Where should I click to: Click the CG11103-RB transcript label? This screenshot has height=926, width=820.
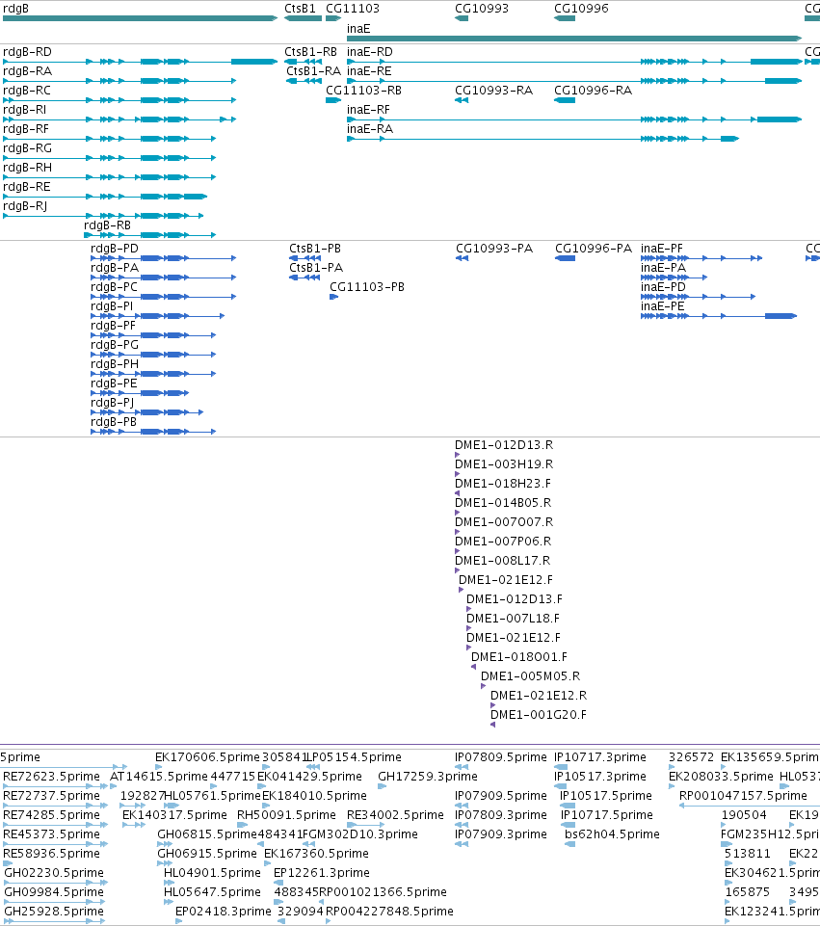(x=363, y=91)
